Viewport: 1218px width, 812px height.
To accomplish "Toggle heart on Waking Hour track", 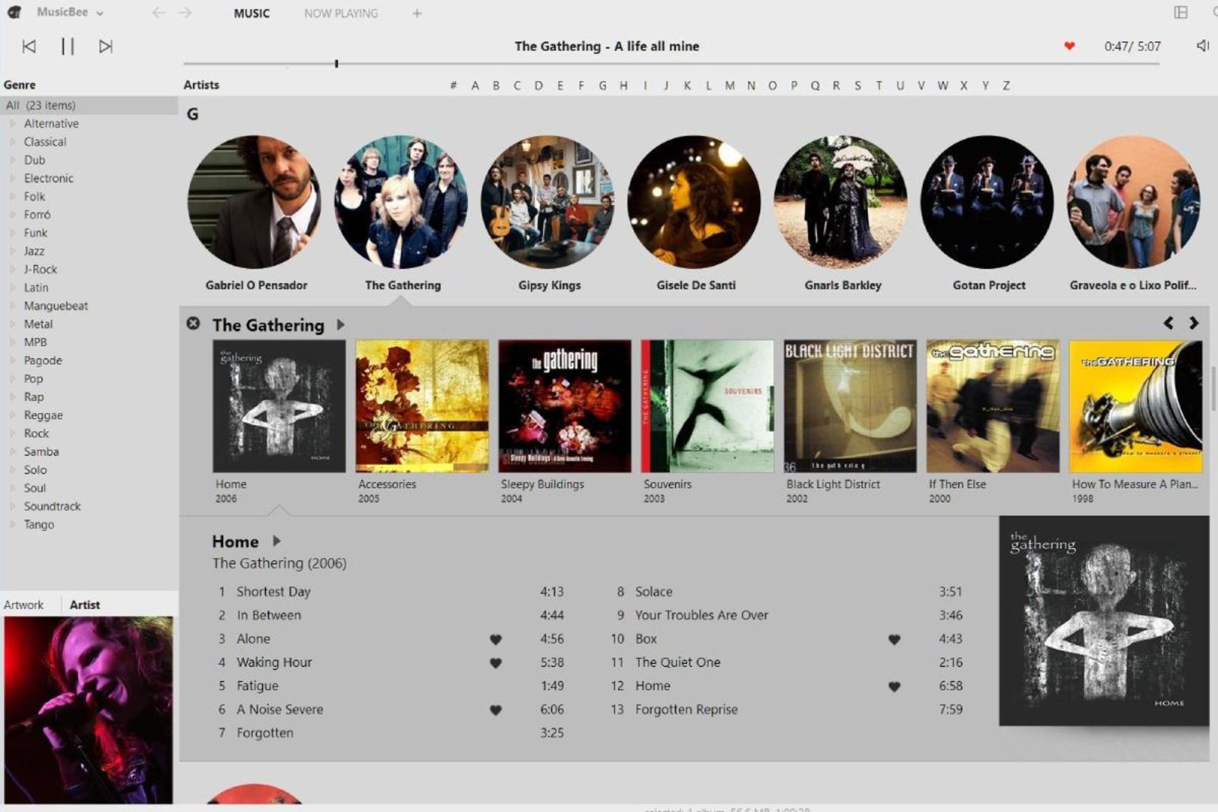I will pos(495,663).
